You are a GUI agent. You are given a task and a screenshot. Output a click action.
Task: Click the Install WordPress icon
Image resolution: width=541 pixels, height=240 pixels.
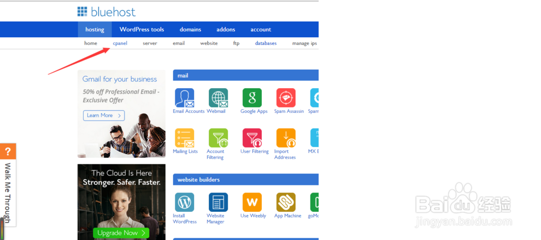pyautogui.click(x=184, y=202)
